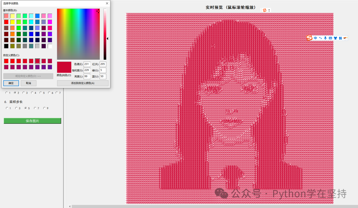Click the 自定义颜色(C): label
358x208 pixels.
pos(11,55)
